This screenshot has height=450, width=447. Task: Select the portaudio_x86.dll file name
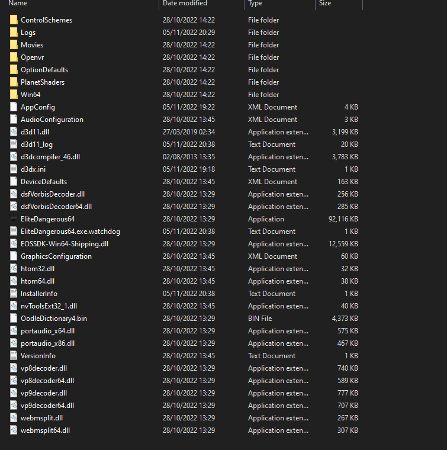pos(47,343)
